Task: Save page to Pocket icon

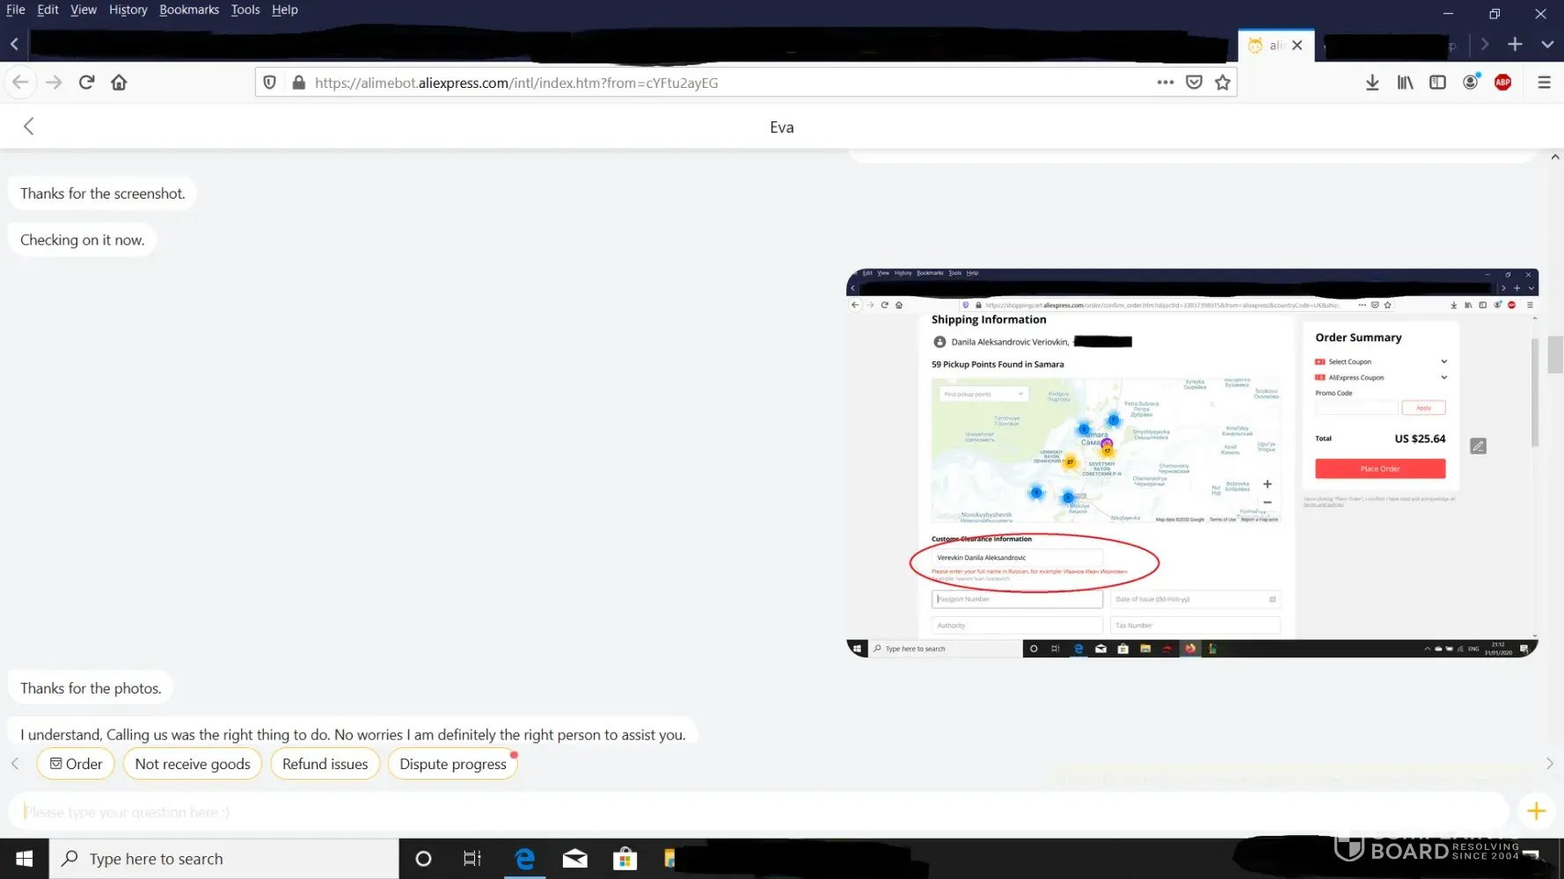Action: 1194,83
